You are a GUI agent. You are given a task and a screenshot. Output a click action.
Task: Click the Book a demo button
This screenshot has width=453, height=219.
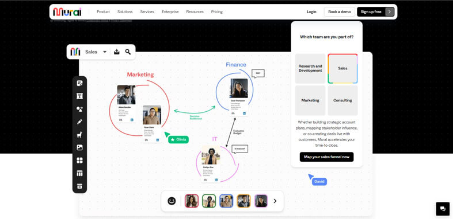(x=340, y=12)
